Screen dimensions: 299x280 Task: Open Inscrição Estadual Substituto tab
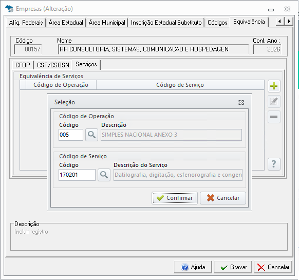click(166, 23)
